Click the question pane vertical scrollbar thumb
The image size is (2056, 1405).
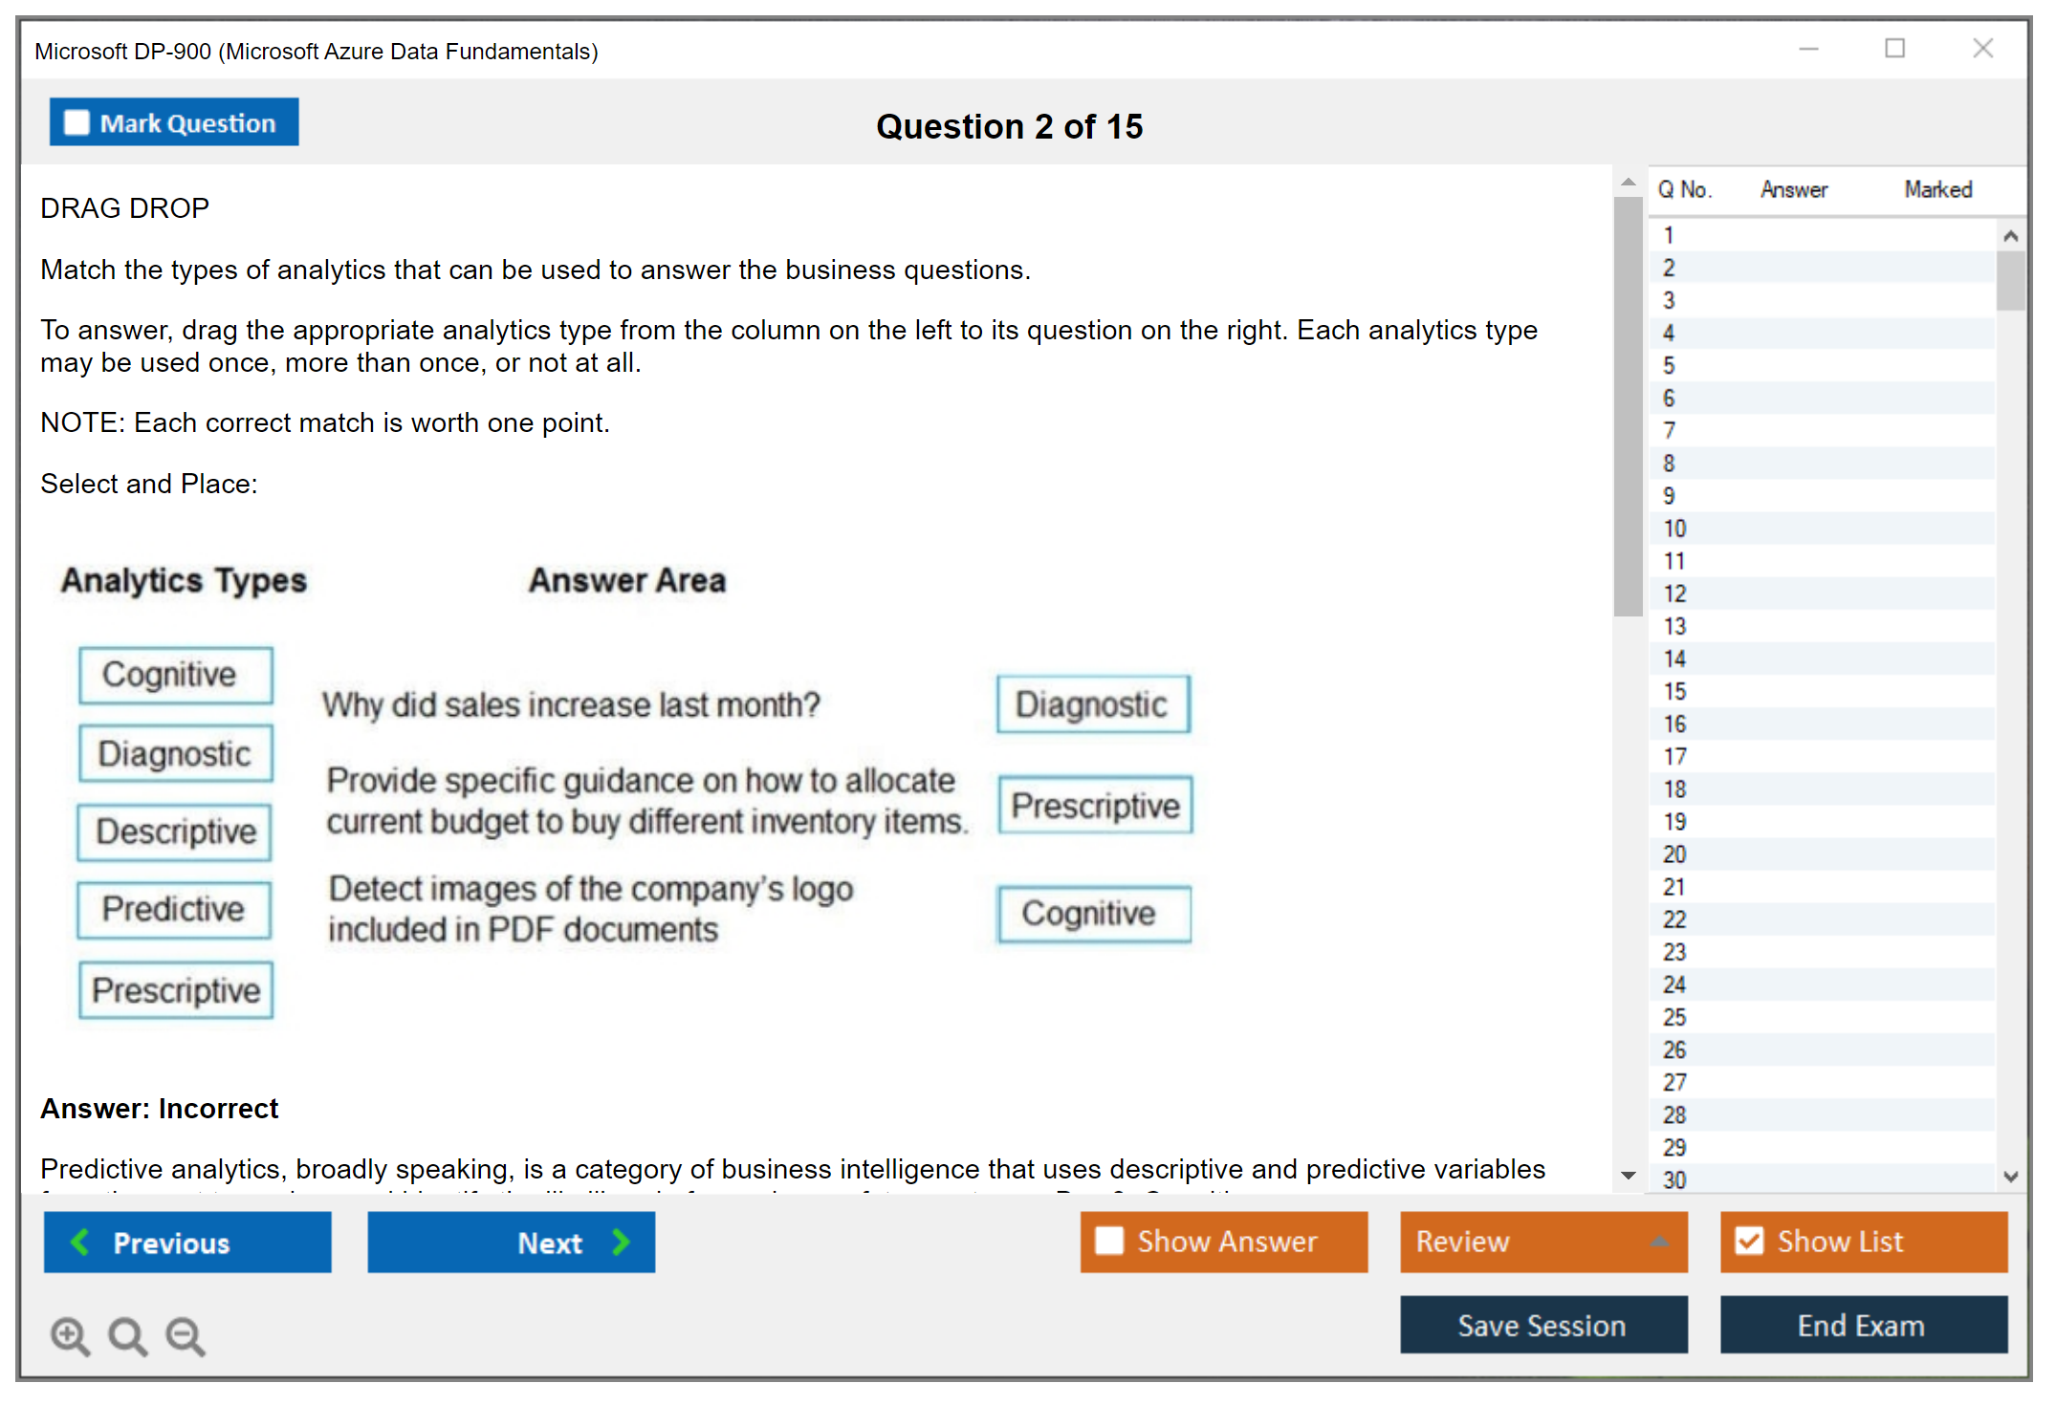coord(1628,406)
